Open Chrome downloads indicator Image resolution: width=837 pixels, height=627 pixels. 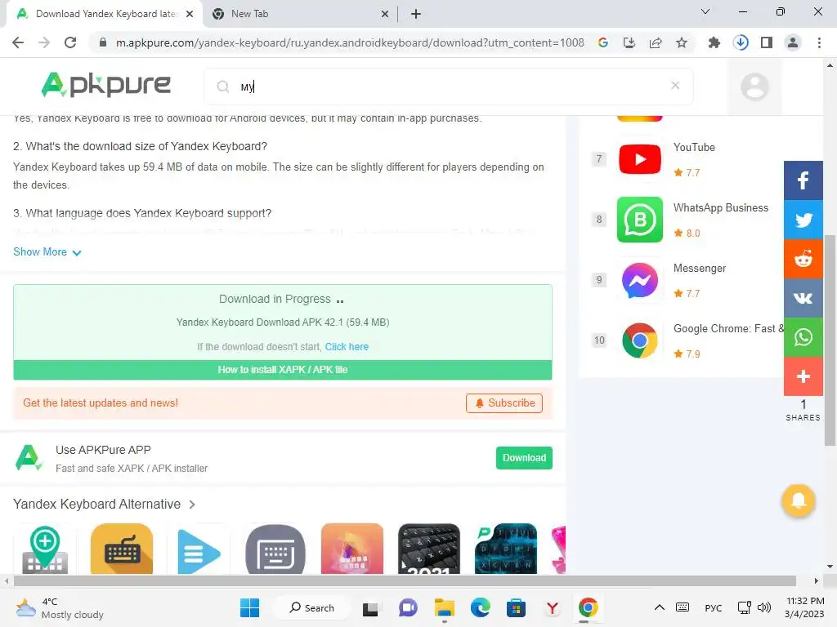741,42
